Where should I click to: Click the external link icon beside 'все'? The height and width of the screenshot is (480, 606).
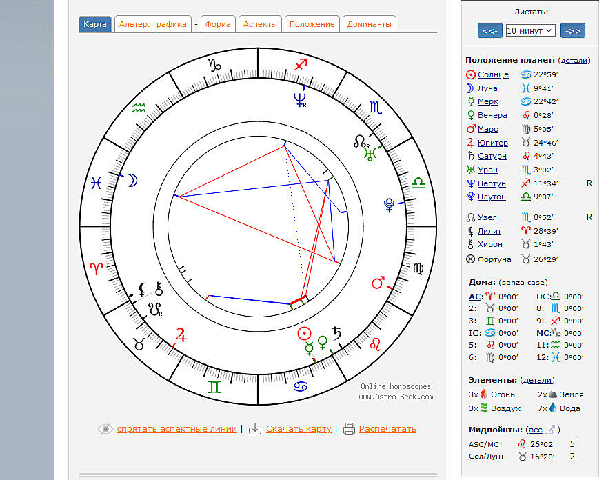click(x=550, y=430)
